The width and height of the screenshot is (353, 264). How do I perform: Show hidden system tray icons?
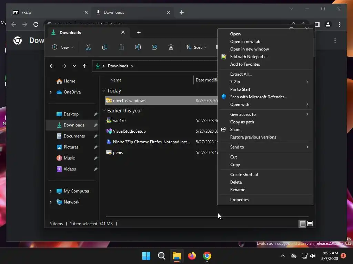pos(283,256)
